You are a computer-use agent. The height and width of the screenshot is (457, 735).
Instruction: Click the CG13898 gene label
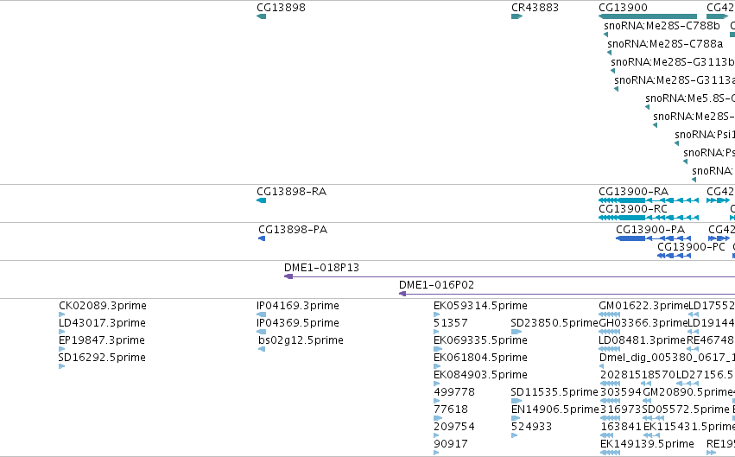tap(281, 8)
